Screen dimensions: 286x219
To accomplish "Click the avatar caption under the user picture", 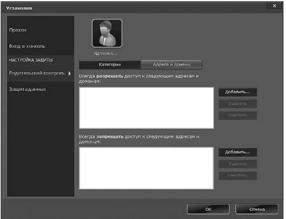I will coord(106,53).
